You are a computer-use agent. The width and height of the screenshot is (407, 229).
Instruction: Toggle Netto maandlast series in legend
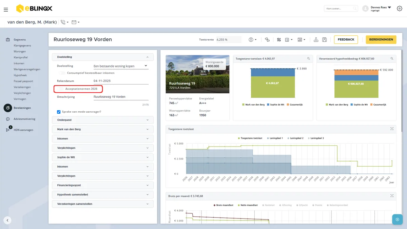tap(249, 205)
